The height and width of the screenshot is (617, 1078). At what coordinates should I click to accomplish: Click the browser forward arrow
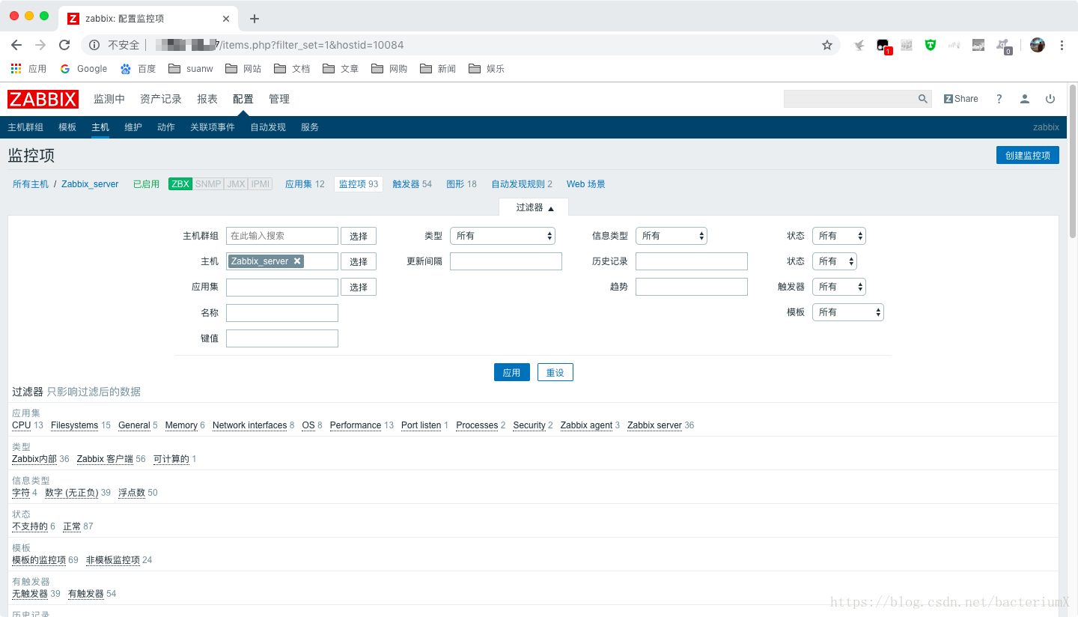(x=40, y=45)
